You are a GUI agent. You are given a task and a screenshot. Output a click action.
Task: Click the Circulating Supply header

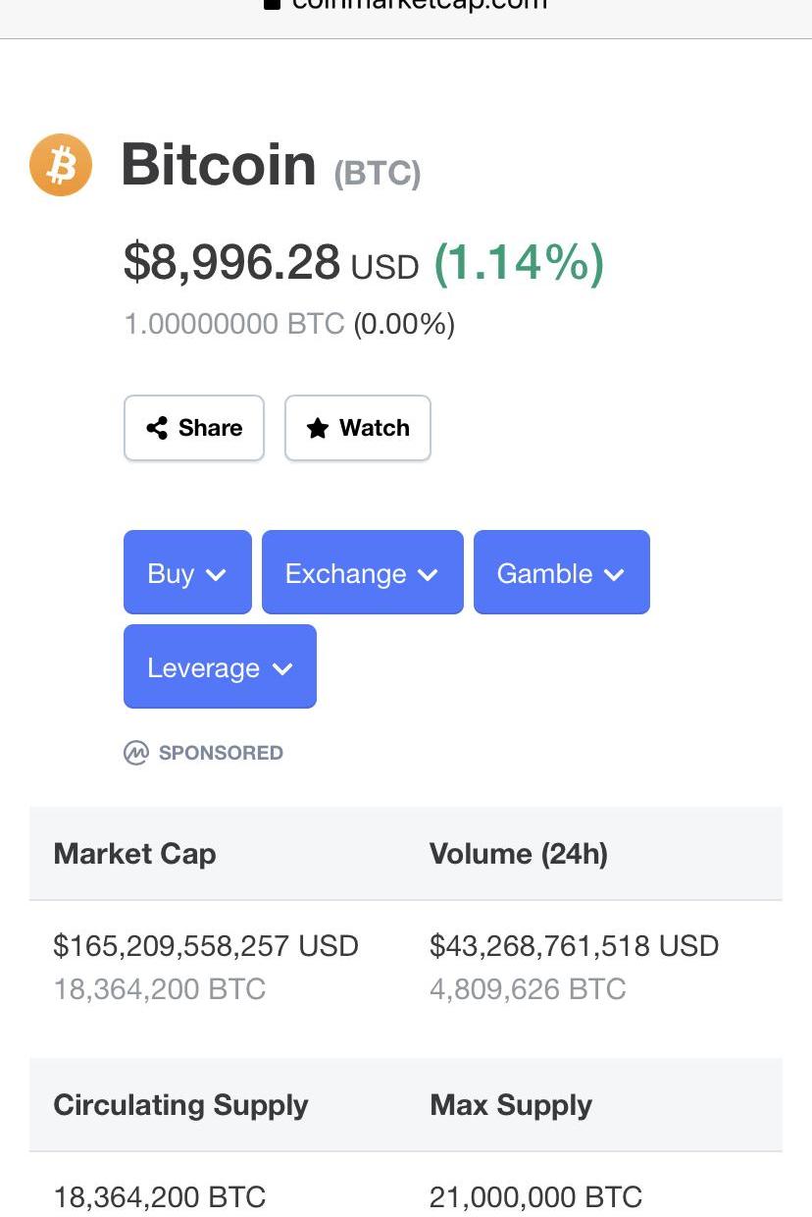coord(180,1105)
